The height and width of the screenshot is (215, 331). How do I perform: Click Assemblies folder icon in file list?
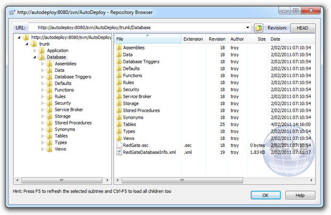[x=119, y=47]
